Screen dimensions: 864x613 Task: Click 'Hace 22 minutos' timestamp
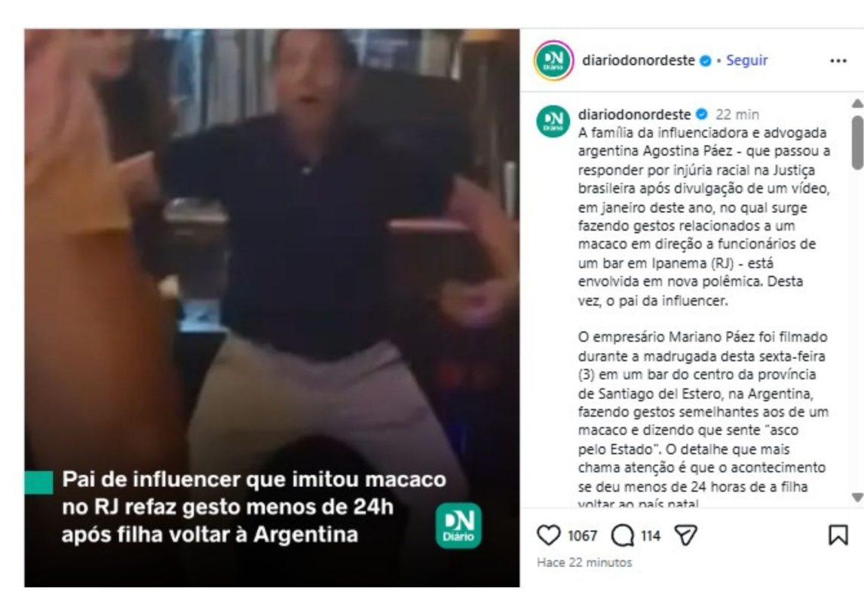(x=584, y=562)
